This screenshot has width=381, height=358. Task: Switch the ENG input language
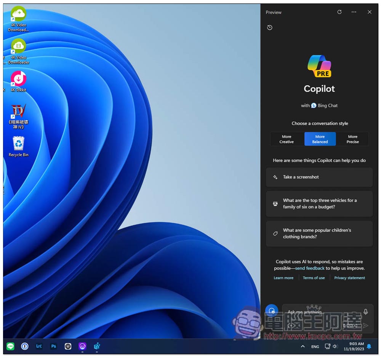(x=315, y=347)
